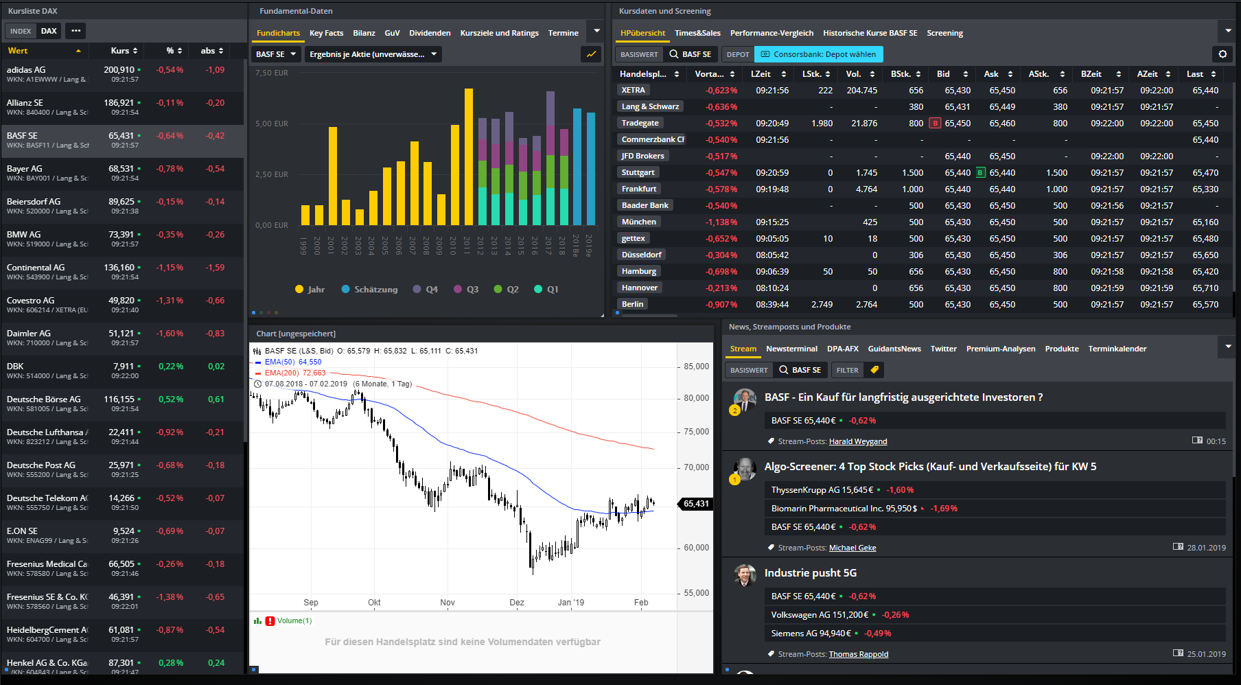This screenshot has height=685, width=1241.
Task: Toggle EMA(50) indicator in chart legend
Action: pos(288,362)
